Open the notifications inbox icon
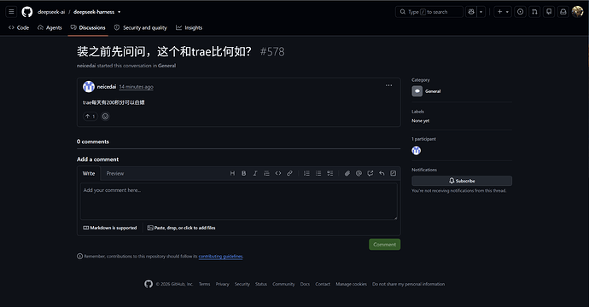This screenshot has height=307, width=589. point(563,12)
